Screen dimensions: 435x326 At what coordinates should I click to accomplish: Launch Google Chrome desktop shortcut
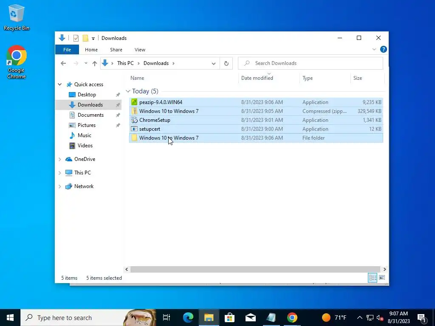[17, 62]
